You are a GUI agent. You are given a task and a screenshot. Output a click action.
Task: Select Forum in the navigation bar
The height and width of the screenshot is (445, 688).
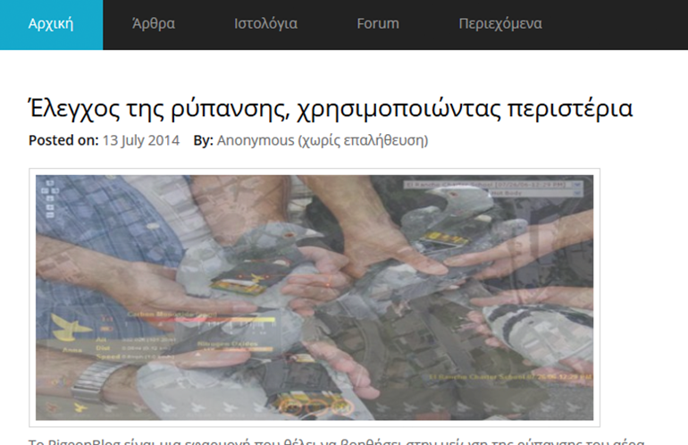point(378,24)
